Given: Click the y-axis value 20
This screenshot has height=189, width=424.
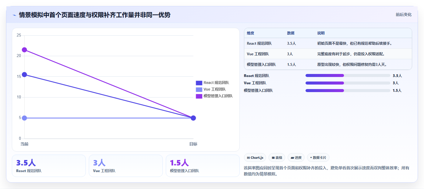Looking at the screenshot, I should (19, 56).
